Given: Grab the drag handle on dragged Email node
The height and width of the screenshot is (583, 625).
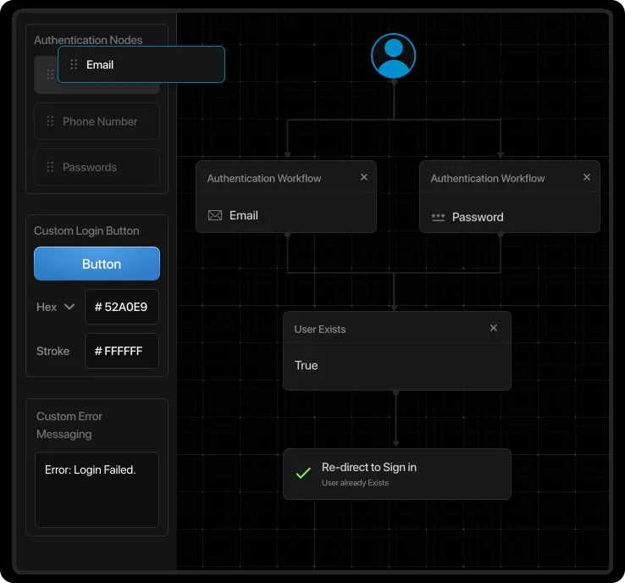Looking at the screenshot, I should point(74,64).
